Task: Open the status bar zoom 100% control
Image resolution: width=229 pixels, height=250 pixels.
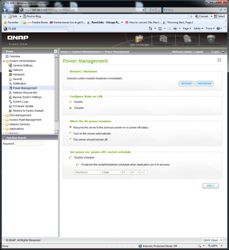Action: coord(215,246)
